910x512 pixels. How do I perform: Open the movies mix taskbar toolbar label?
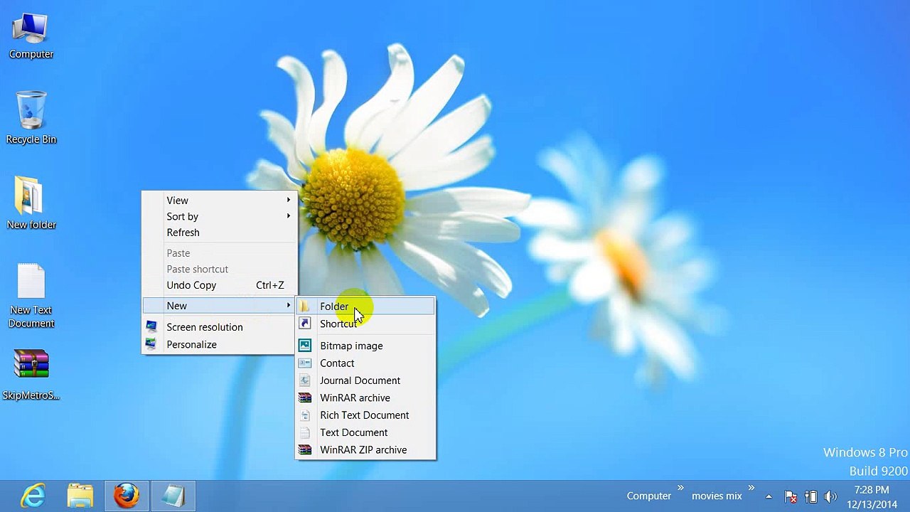click(x=717, y=496)
